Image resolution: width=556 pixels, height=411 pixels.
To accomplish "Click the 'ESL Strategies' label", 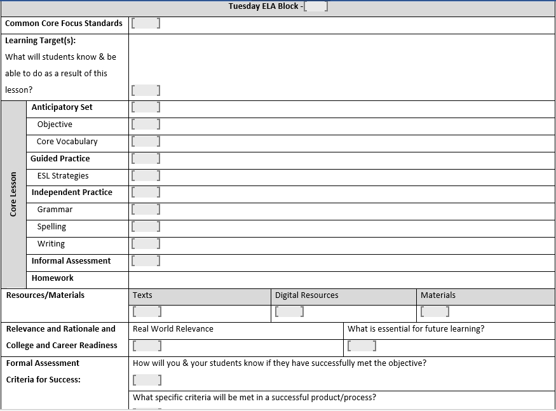I will pyautogui.click(x=63, y=175).
